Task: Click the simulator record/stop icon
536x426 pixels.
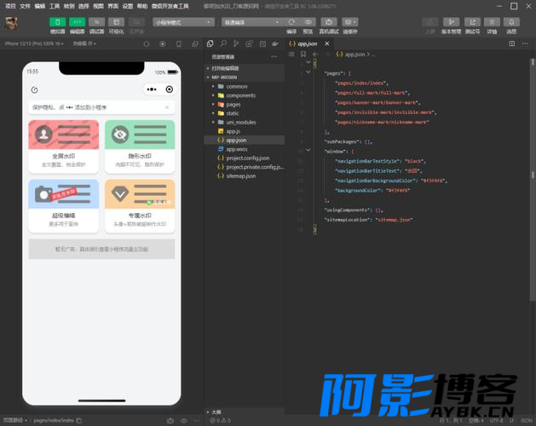Action: pos(163,43)
